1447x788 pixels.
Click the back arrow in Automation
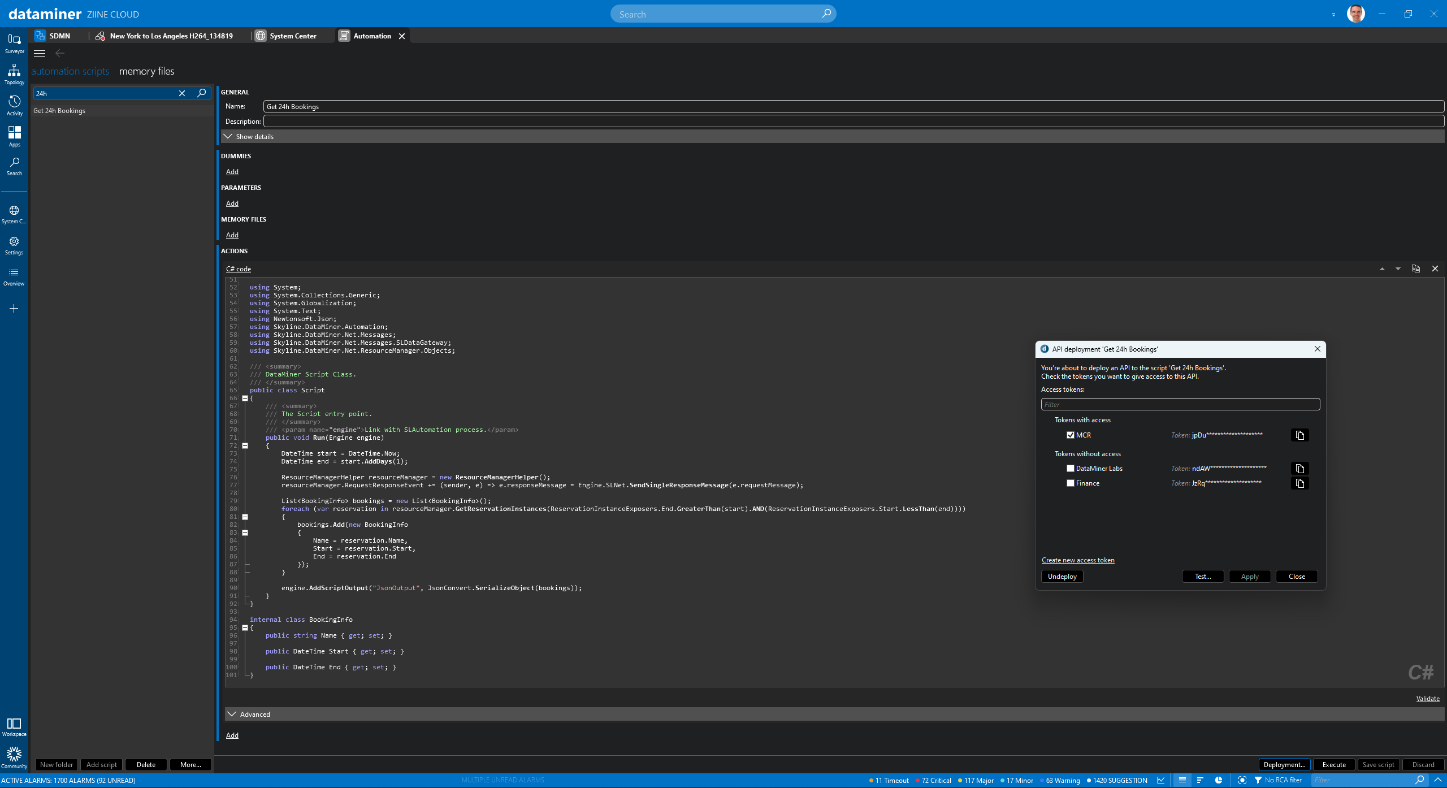click(x=60, y=53)
